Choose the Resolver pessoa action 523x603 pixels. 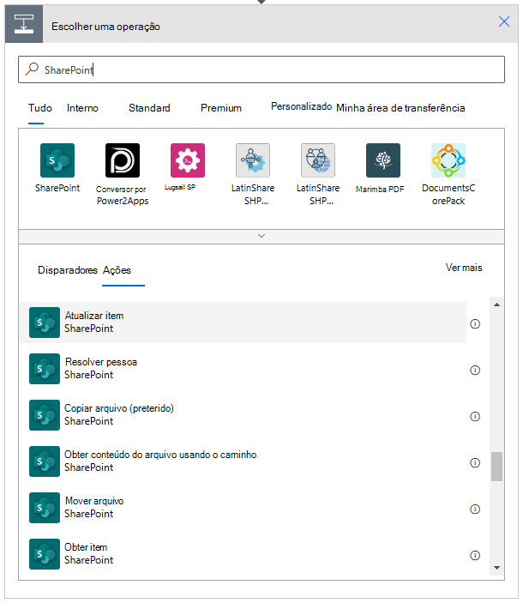point(243,369)
